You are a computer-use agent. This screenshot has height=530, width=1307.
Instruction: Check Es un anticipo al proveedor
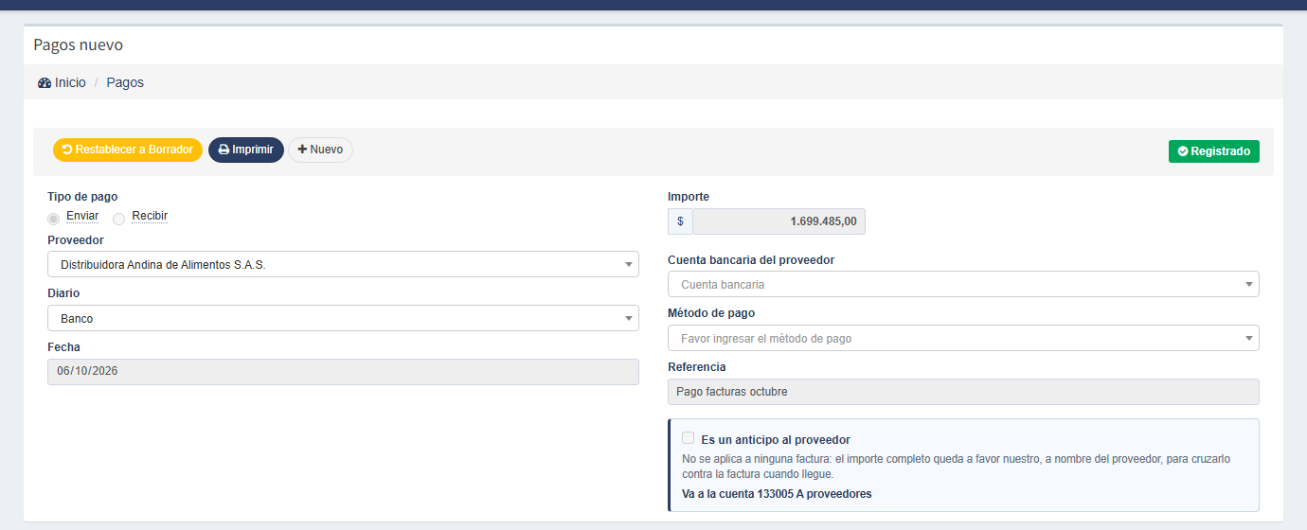point(689,438)
